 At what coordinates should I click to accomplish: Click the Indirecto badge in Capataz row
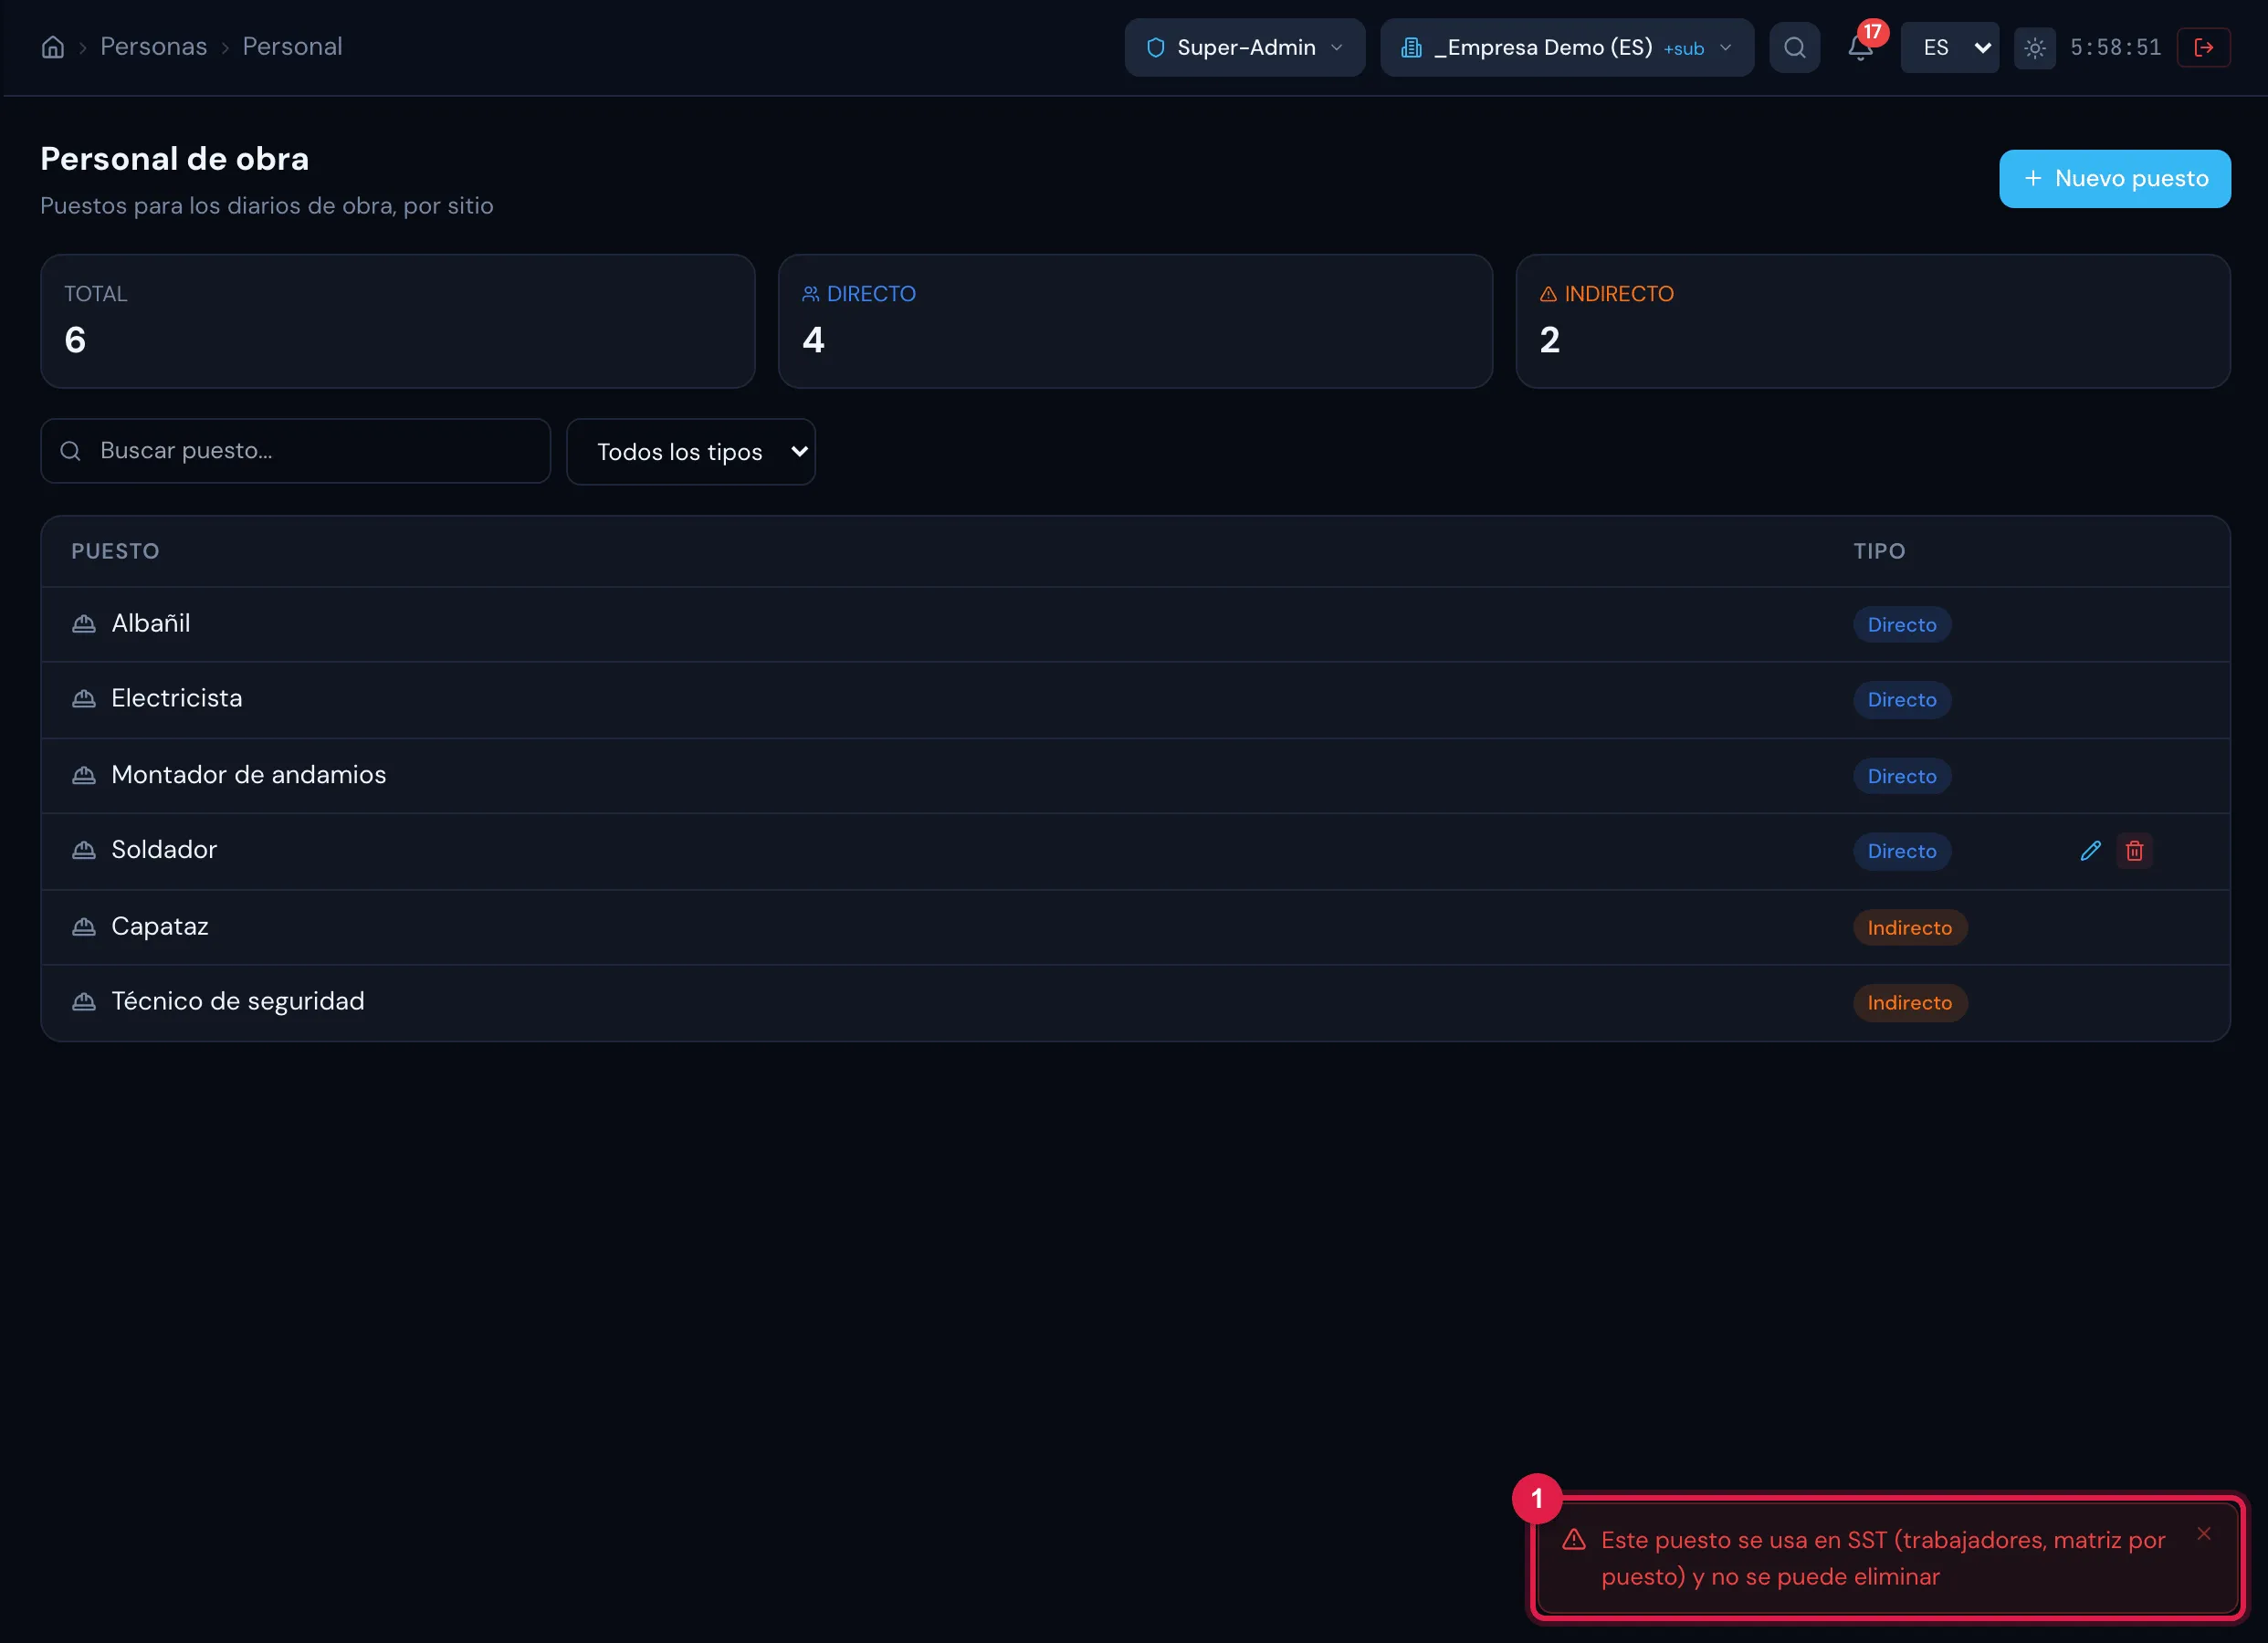[x=1910, y=928]
